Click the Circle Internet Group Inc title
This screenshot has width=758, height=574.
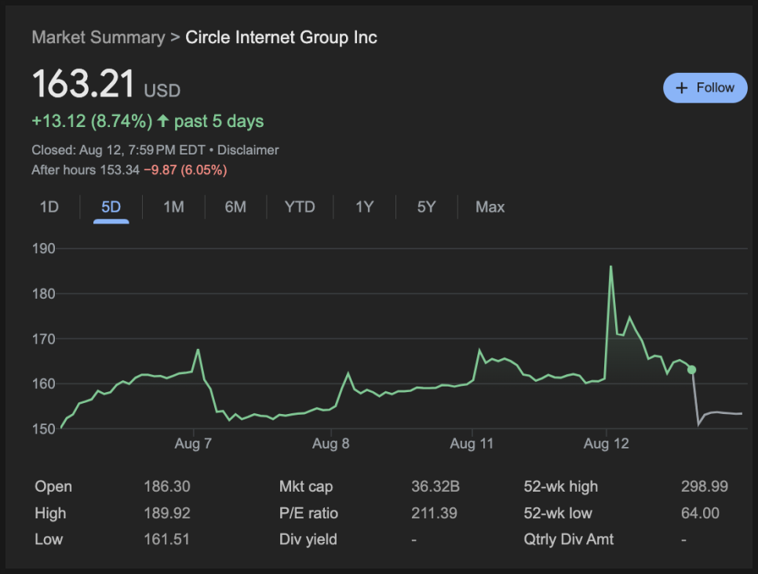(x=282, y=38)
